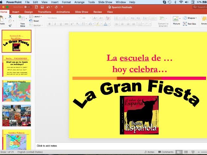207x155 pixels.
Task: Increase font size
Action: pyautogui.click(x=95, y=18)
